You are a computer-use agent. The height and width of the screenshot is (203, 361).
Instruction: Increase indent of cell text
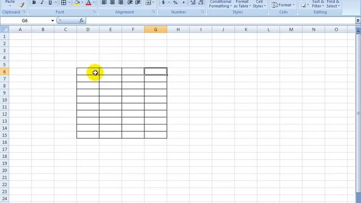click(x=138, y=2)
